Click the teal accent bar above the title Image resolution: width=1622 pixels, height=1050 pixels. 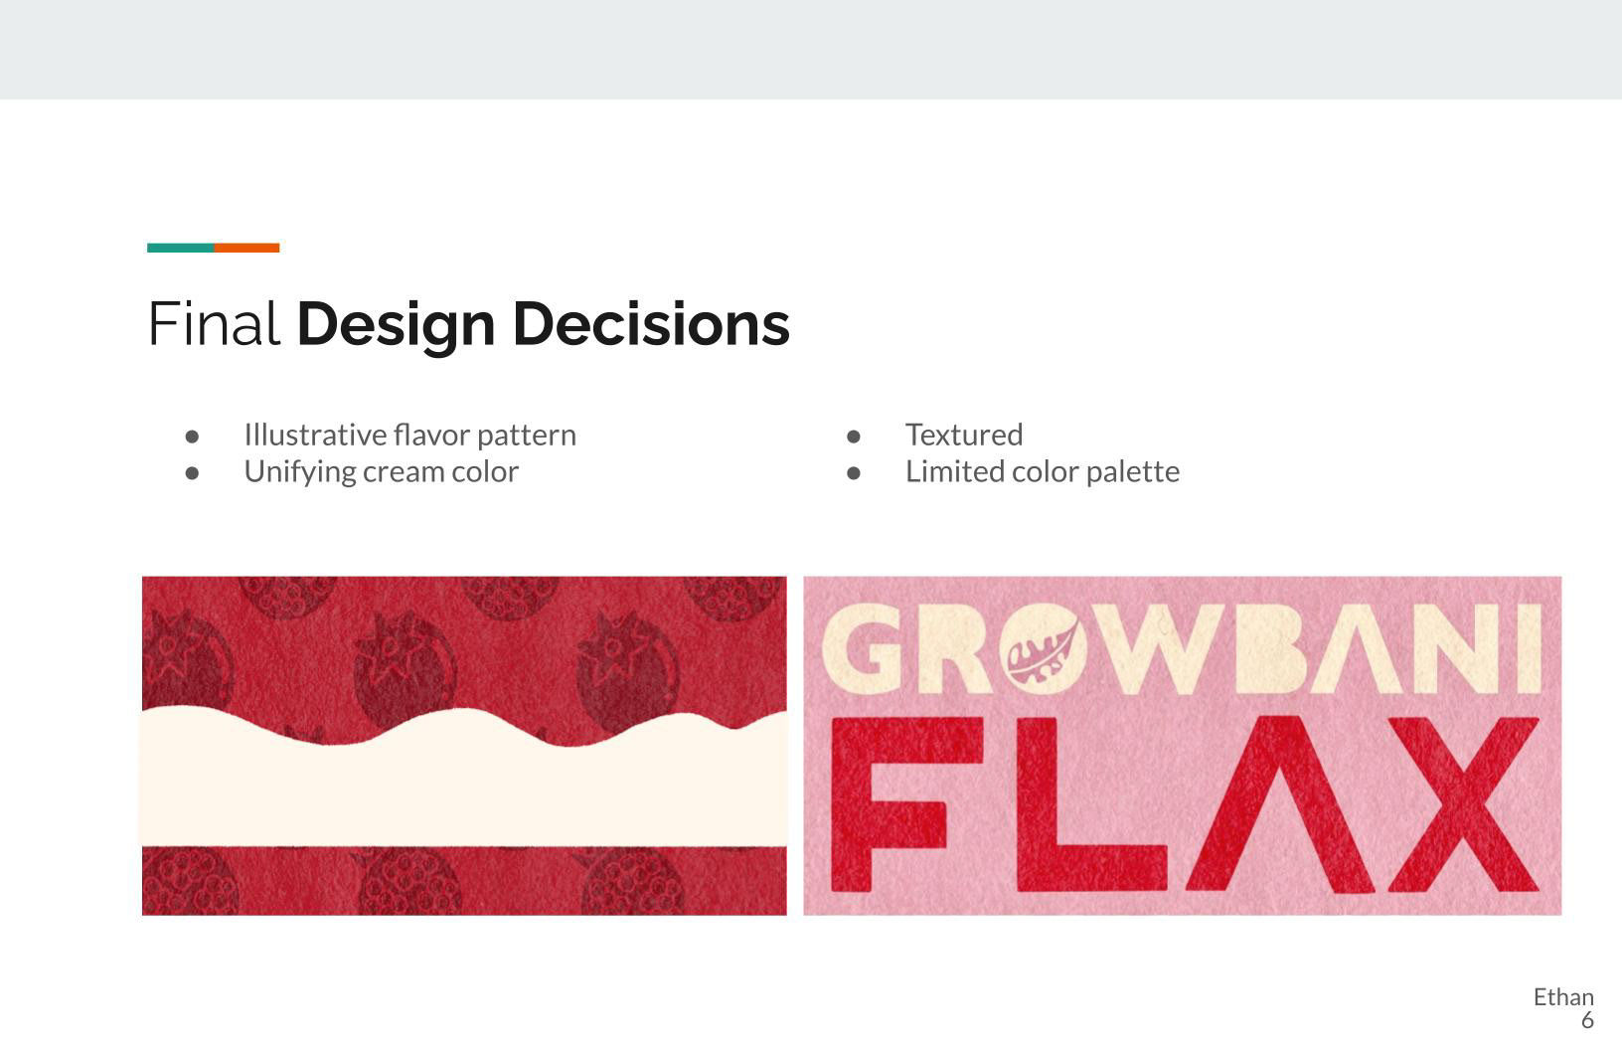point(180,248)
